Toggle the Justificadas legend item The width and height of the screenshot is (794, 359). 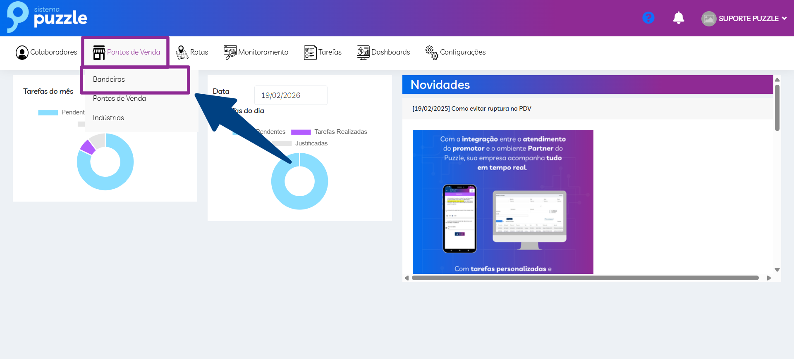click(x=311, y=143)
